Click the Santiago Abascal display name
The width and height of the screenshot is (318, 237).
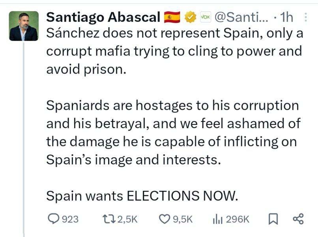point(103,17)
